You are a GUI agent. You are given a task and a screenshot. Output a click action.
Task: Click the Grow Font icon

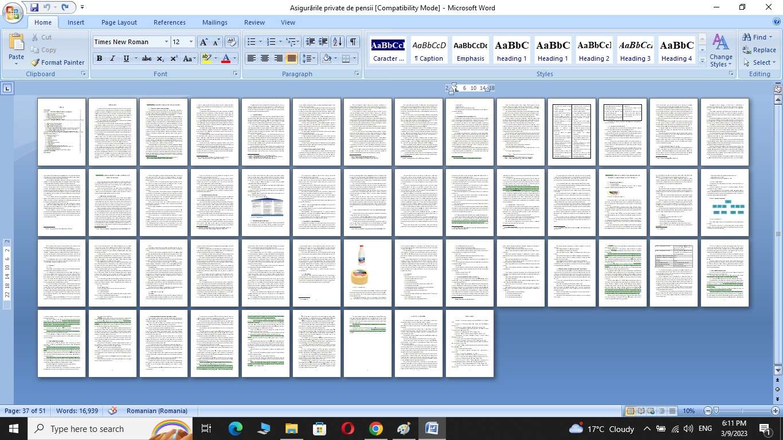(203, 42)
